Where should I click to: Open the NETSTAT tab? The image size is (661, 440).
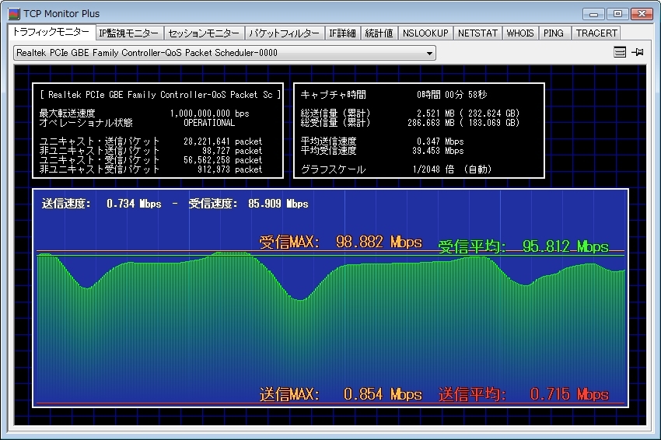click(x=477, y=33)
